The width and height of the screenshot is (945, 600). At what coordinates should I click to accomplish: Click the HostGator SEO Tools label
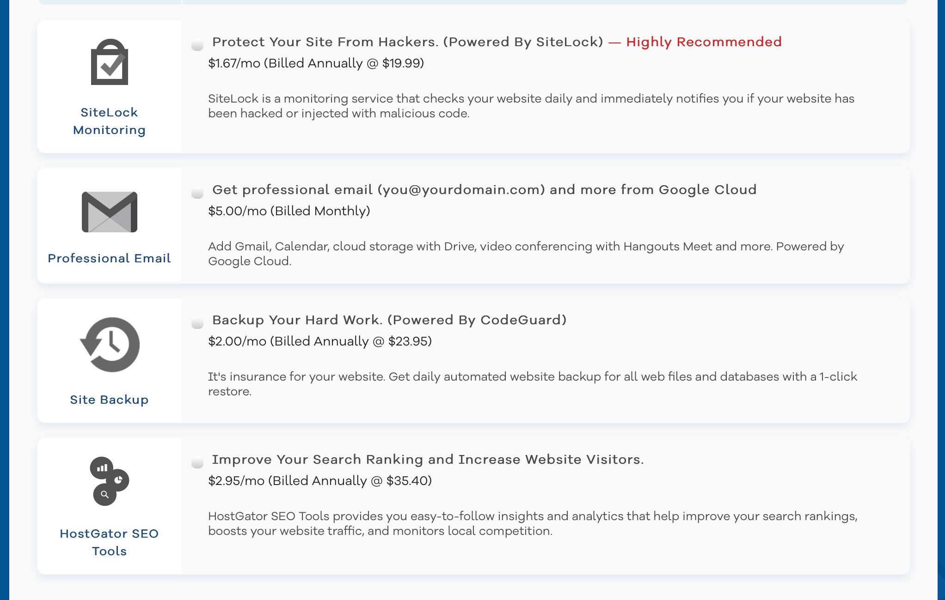pyautogui.click(x=110, y=542)
